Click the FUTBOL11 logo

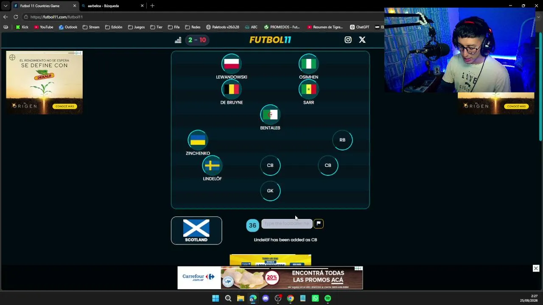point(270,40)
